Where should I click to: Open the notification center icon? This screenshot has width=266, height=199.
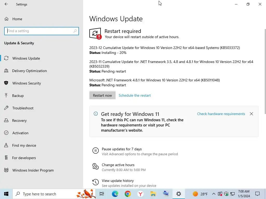coord(257,194)
